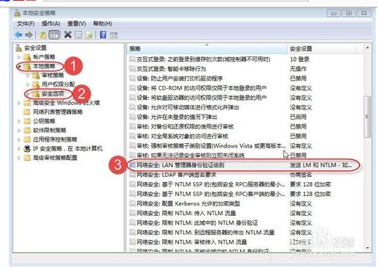Expand the 高级审核策略配置 node arrow
378x268 pixels.
tap(19, 158)
